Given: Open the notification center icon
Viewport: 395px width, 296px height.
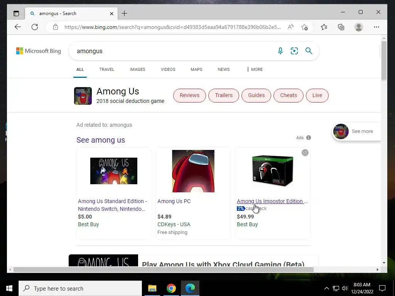Looking at the screenshot, I should pyautogui.click(x=382, y=288).
